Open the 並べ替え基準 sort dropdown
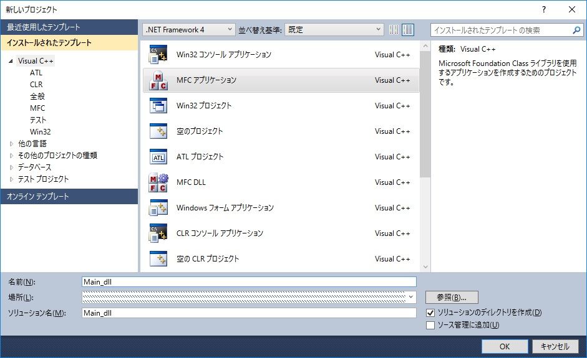This screenshot has width=587, height=358. 334,29
